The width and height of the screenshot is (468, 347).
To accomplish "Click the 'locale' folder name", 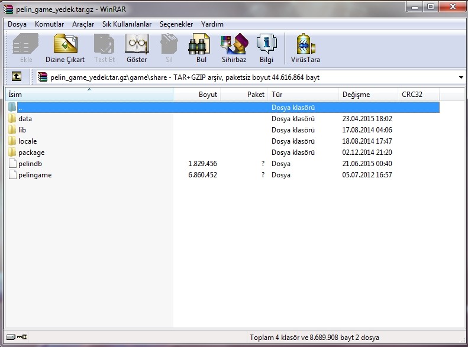I will point(27,141).
